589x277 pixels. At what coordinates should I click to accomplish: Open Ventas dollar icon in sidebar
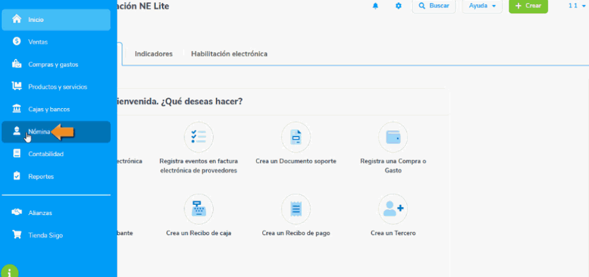tap(17, 41)
